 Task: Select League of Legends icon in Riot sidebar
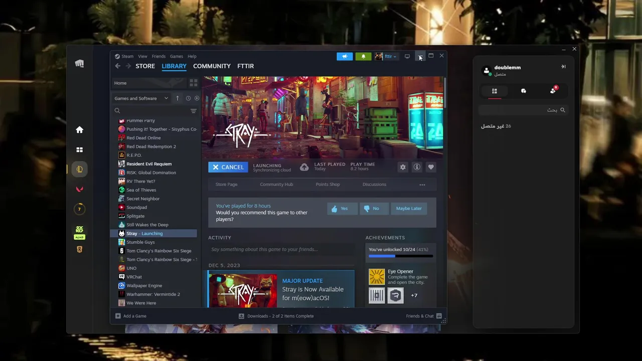point(79,169)
